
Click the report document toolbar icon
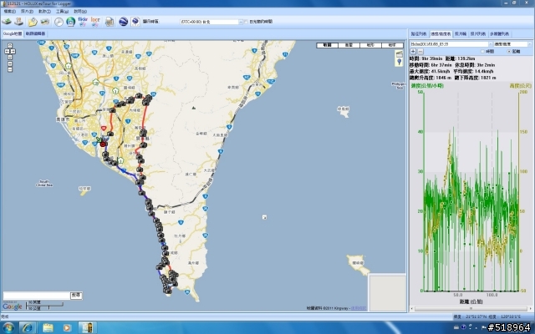coord(110,22)
